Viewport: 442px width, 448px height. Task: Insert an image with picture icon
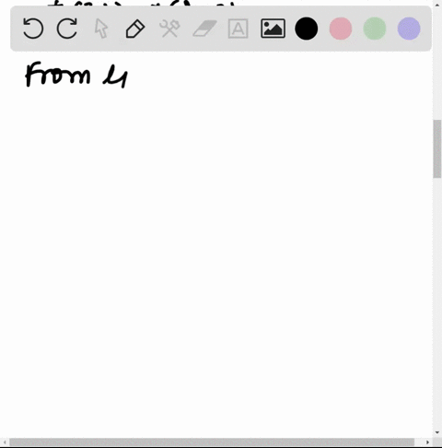pyautogui.click(x=273, y=29)
